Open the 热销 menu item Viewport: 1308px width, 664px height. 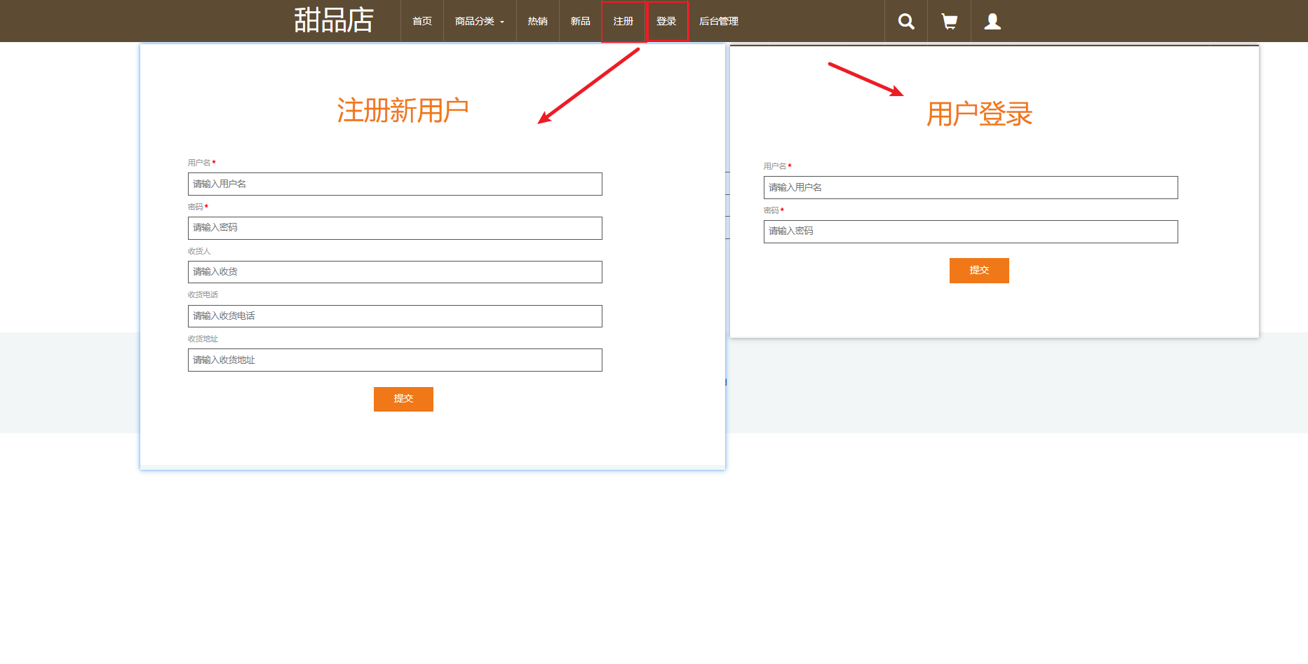(x=537, y=21)
